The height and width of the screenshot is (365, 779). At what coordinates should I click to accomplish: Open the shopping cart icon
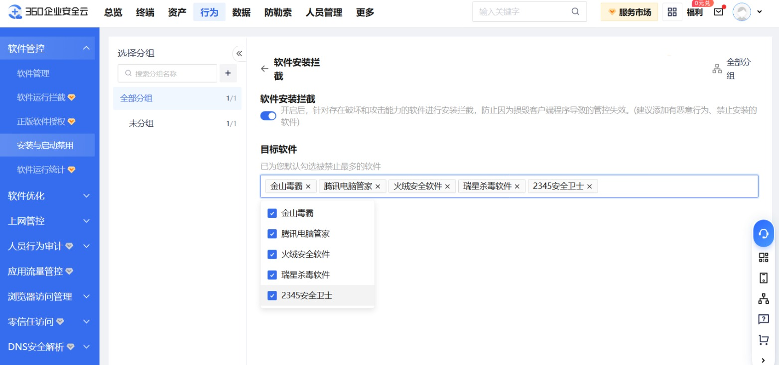pyautogui.click(x=763, y=340)
